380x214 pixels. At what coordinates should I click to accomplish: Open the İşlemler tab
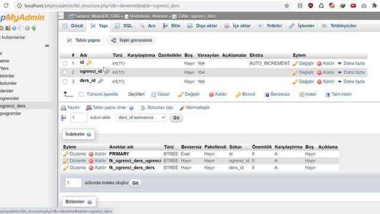[302, 26]
